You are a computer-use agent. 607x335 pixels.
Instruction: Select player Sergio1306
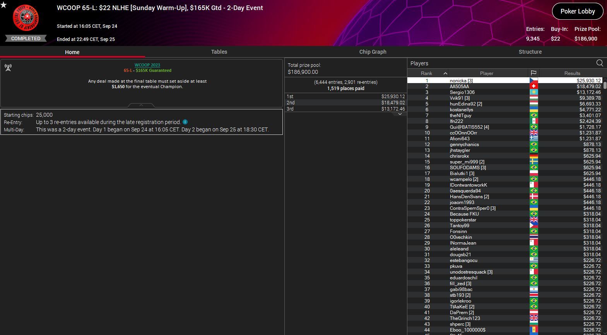click(462, 92)
